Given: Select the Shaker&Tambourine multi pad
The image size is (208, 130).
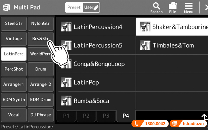Looking at the screenshot, I should click(x=172, y=27).
